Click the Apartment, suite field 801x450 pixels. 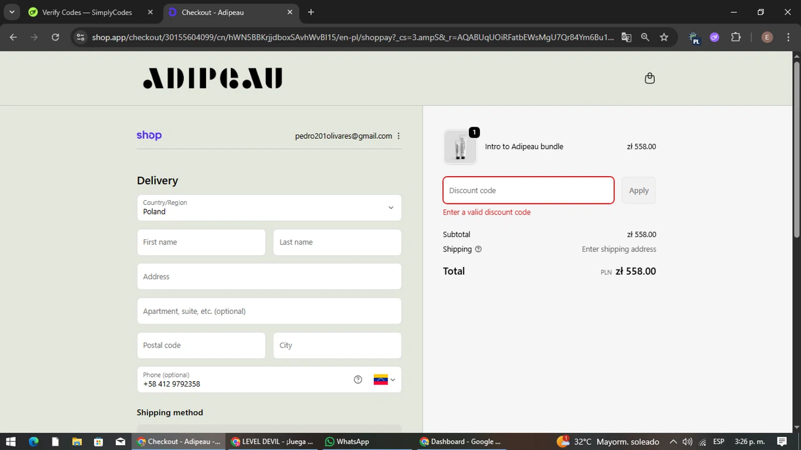[x=269, y=311]
